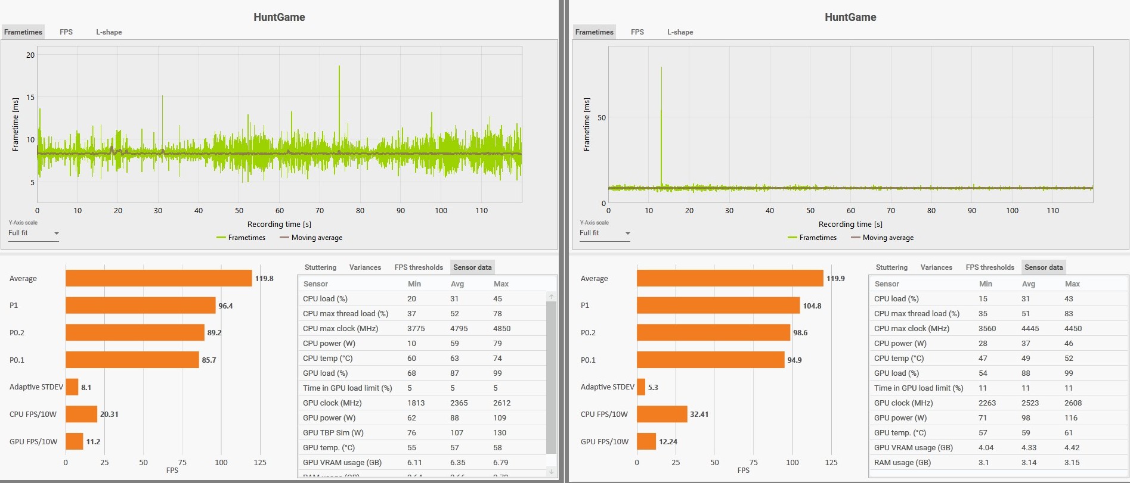Click the Adaptive STDEV bar showing 8.1

point(72,387)
